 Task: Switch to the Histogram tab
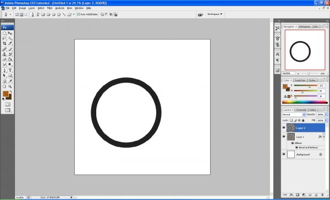[x=305, y=26]
